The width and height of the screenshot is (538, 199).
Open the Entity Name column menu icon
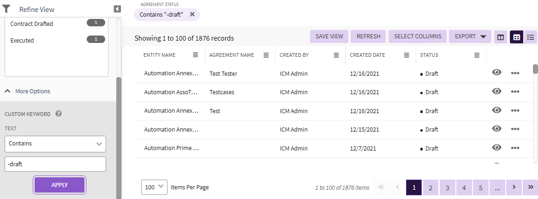point(196,55)
